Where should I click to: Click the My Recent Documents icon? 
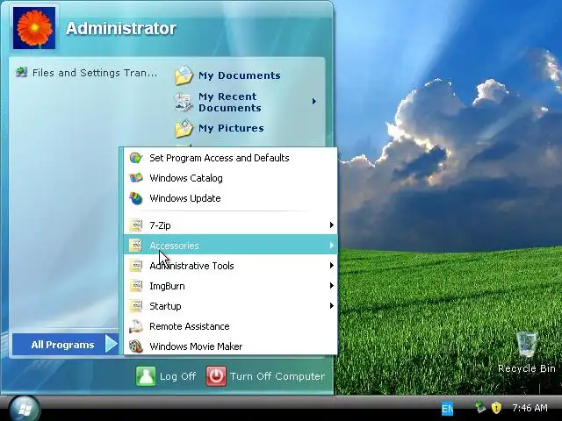[184, 102]
